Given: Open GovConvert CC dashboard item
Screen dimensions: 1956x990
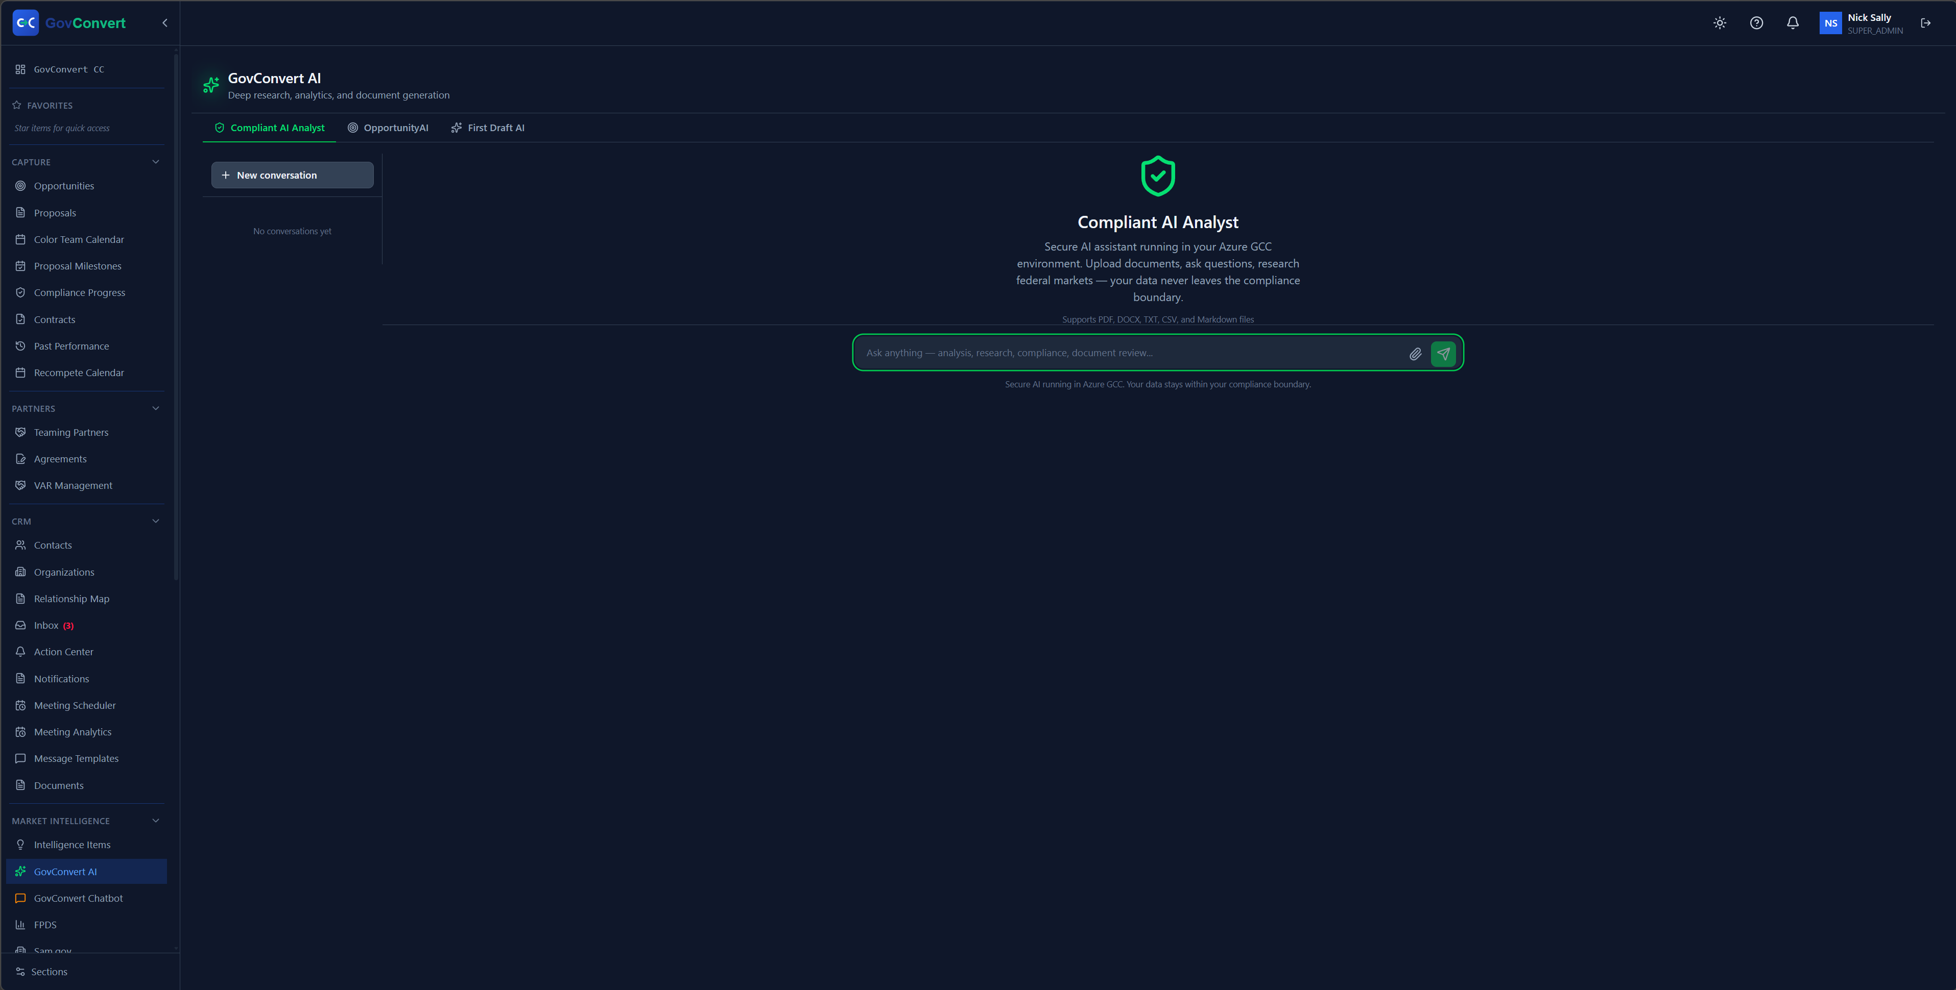Looking at the screenshot, I should pos(86,69).
